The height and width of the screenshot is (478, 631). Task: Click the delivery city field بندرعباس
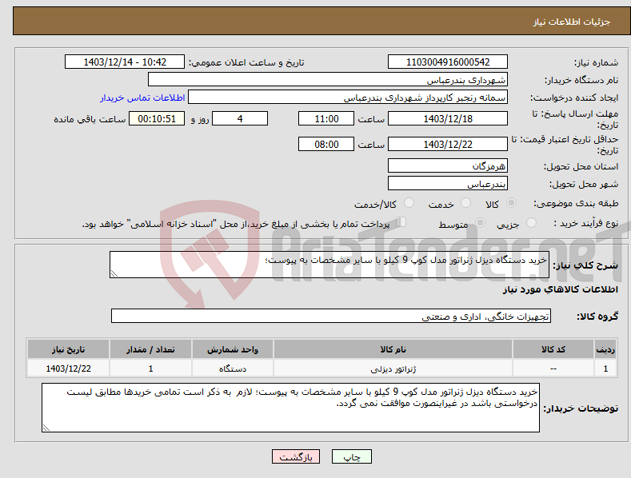coord(448,184)
